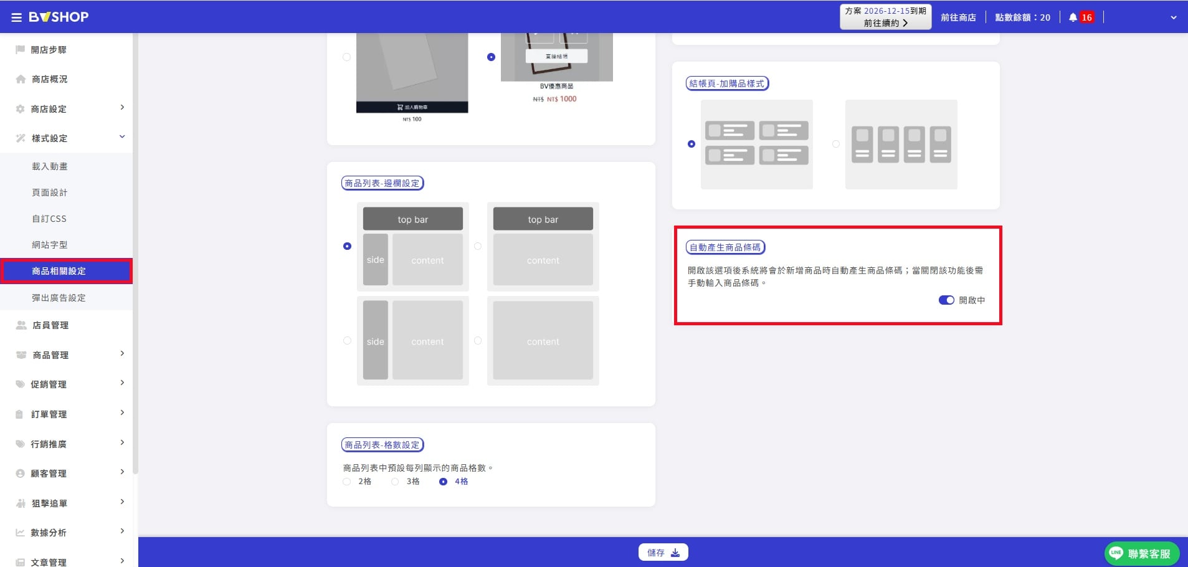Click the chart icon for 數據分析
The image size is (1188, 567).
[20, 533]
